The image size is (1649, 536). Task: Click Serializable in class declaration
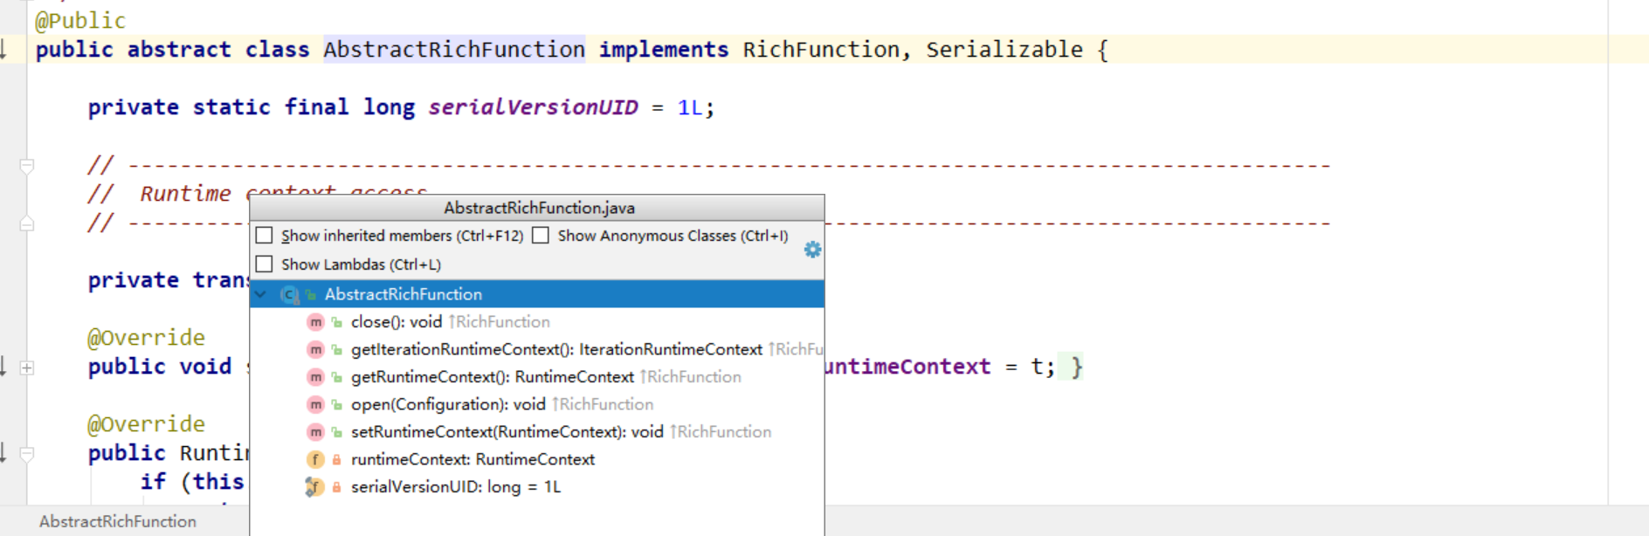click(1004, 50)
